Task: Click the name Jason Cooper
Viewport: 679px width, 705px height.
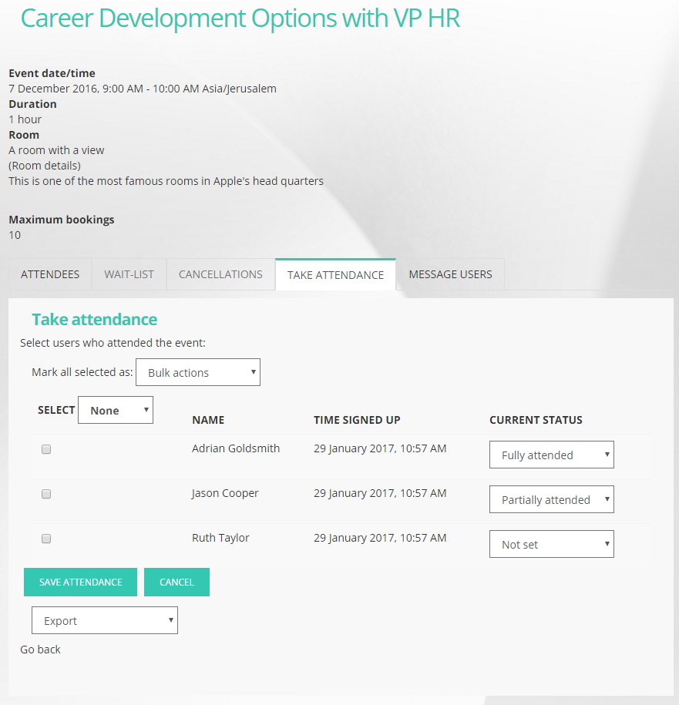Action: 225,493
